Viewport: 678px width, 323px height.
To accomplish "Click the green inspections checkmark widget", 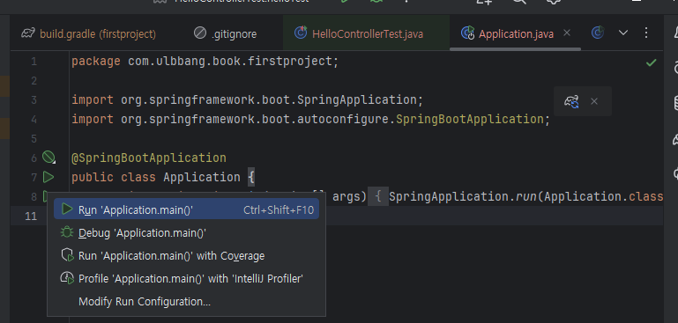I will [x=651, y=63].
